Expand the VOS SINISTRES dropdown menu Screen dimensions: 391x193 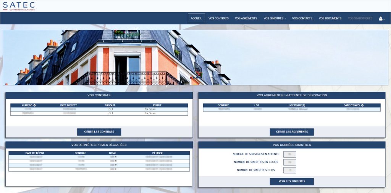(x=275, y=18)
